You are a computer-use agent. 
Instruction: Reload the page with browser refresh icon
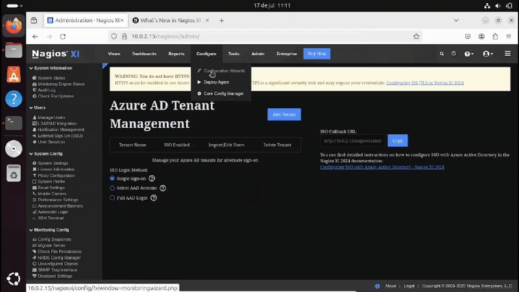click(x=63, y=37)
